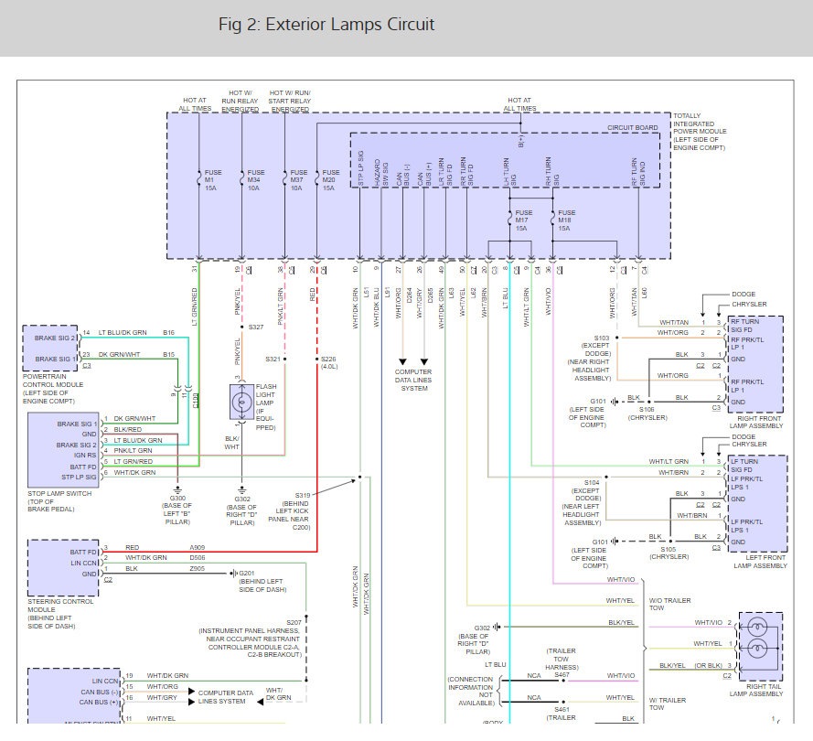Click the Trailer Tow Harness label

point(562,659)
